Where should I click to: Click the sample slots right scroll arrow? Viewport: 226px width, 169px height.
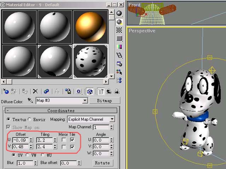tap(106, 82)
